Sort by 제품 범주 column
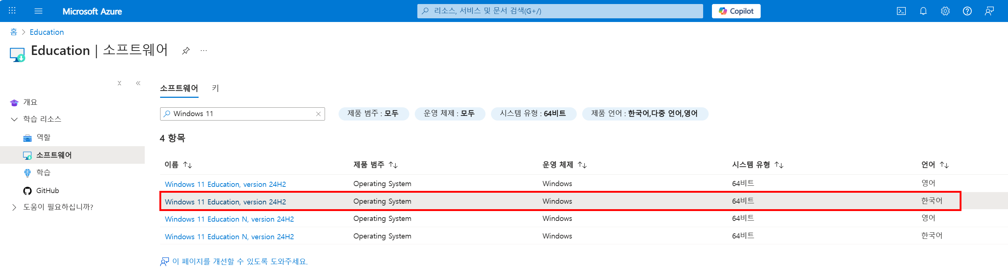The image size is (1008, 270). (375, 165)
